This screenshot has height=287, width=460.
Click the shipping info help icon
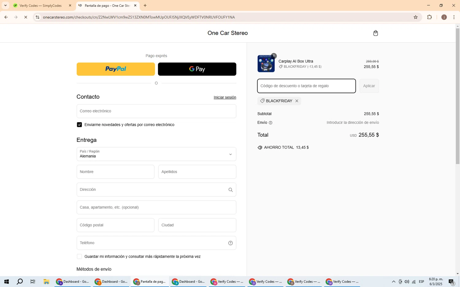click(270, 123)
